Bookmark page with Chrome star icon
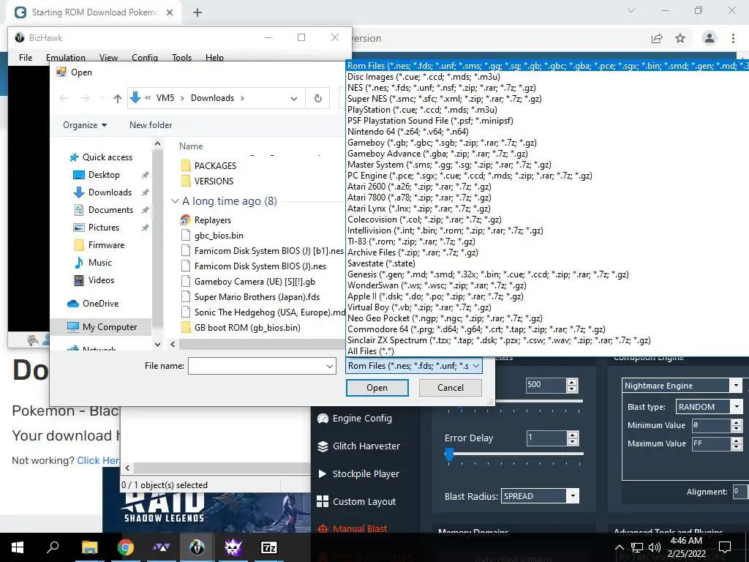The height and width of the screenshot is (562, 749). 680,38
